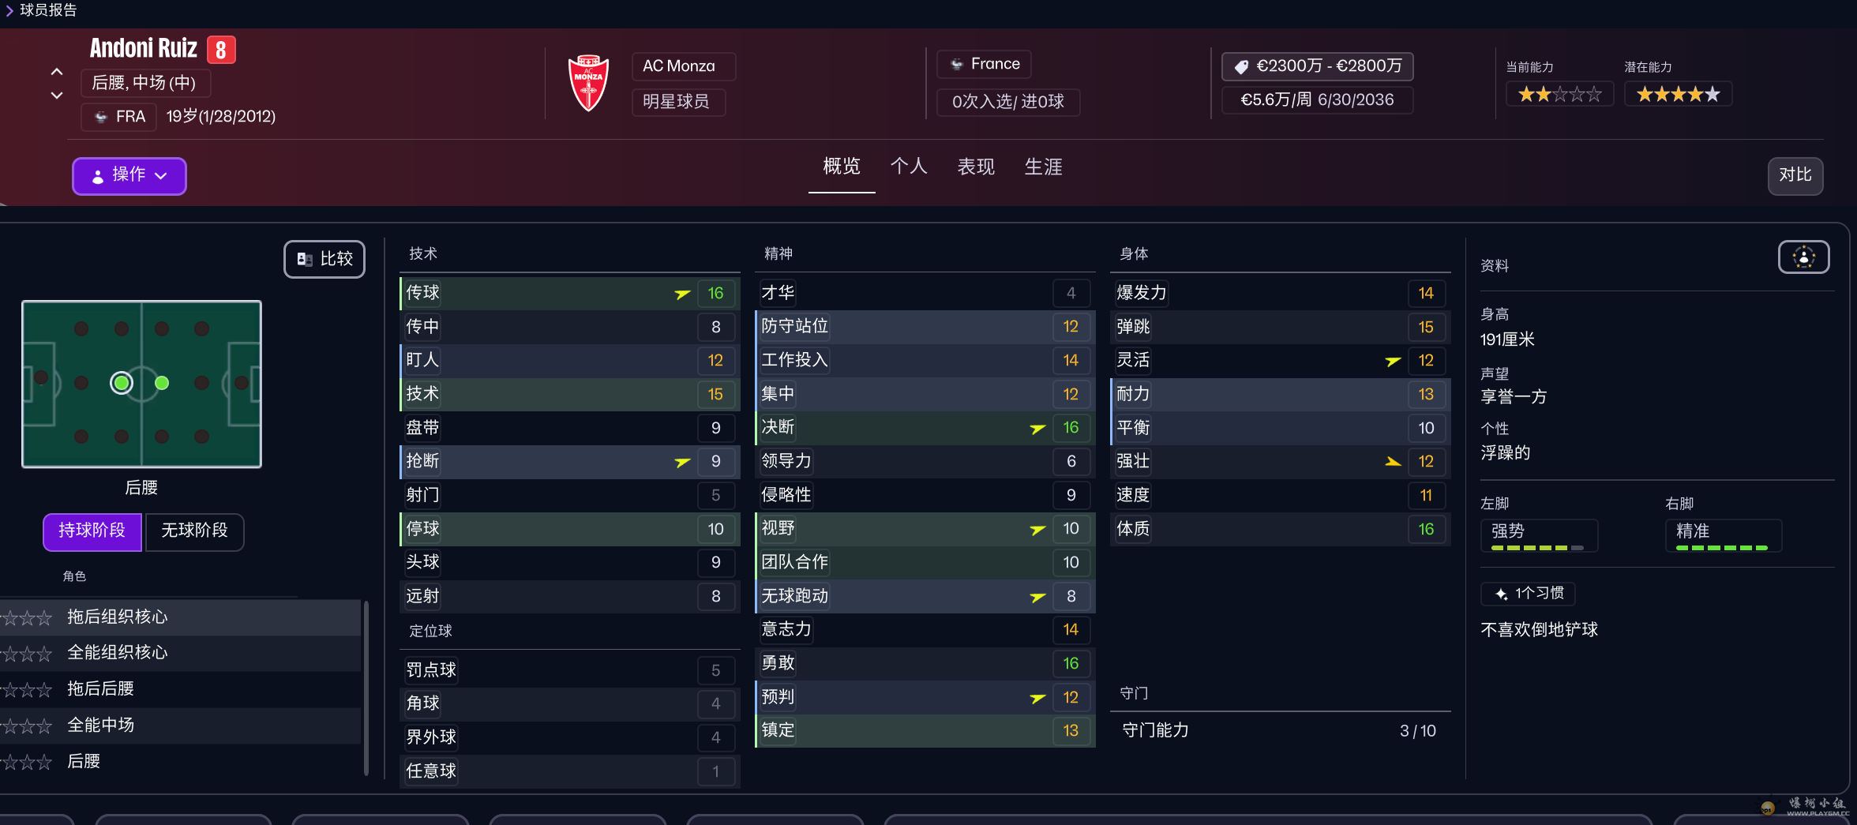Click the star rating beside 后腰 role

point(27,762)
